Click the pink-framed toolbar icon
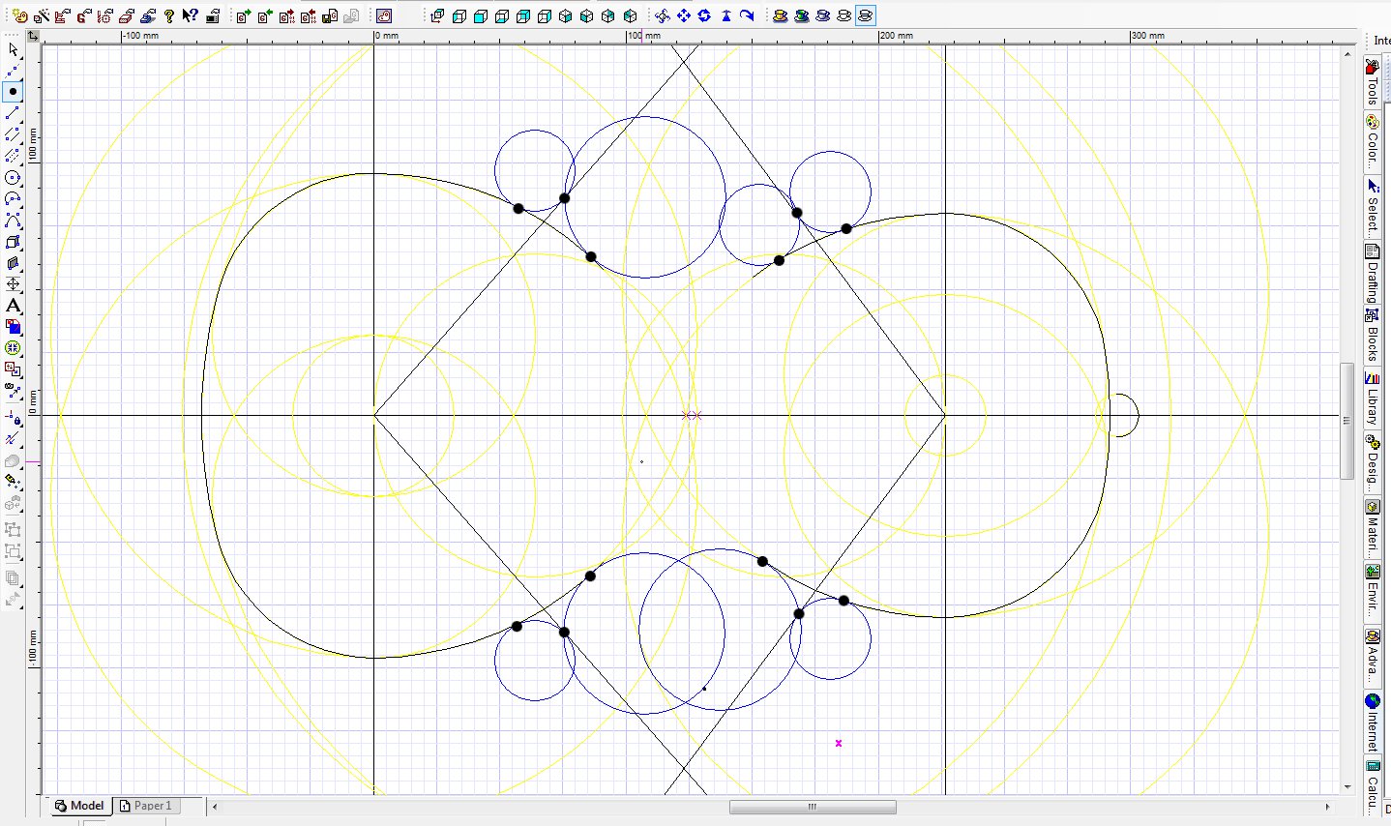The width and height of the screenshot is (1391, 826). 384,15
